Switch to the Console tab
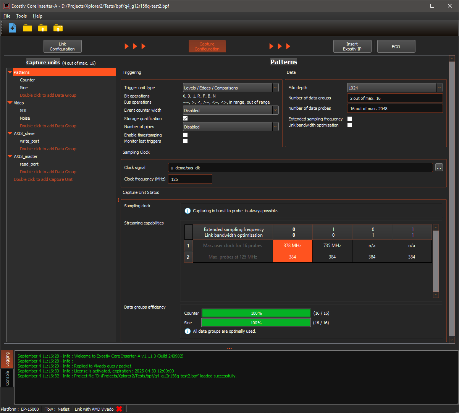The width and height of the screenshot is (459, 413). 7,378
